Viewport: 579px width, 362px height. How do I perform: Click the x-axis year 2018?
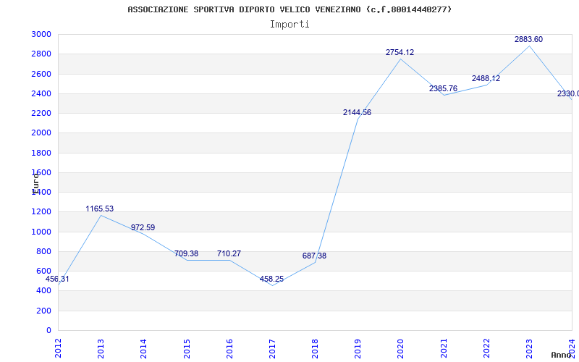point(315,348)
